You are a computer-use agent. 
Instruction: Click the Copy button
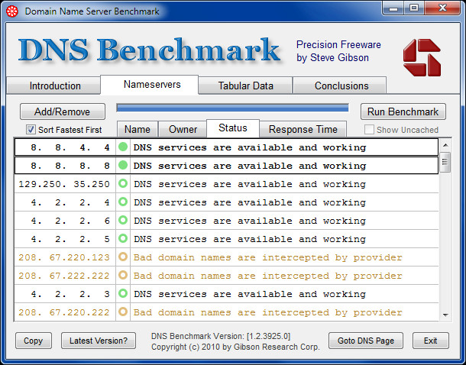34,341
